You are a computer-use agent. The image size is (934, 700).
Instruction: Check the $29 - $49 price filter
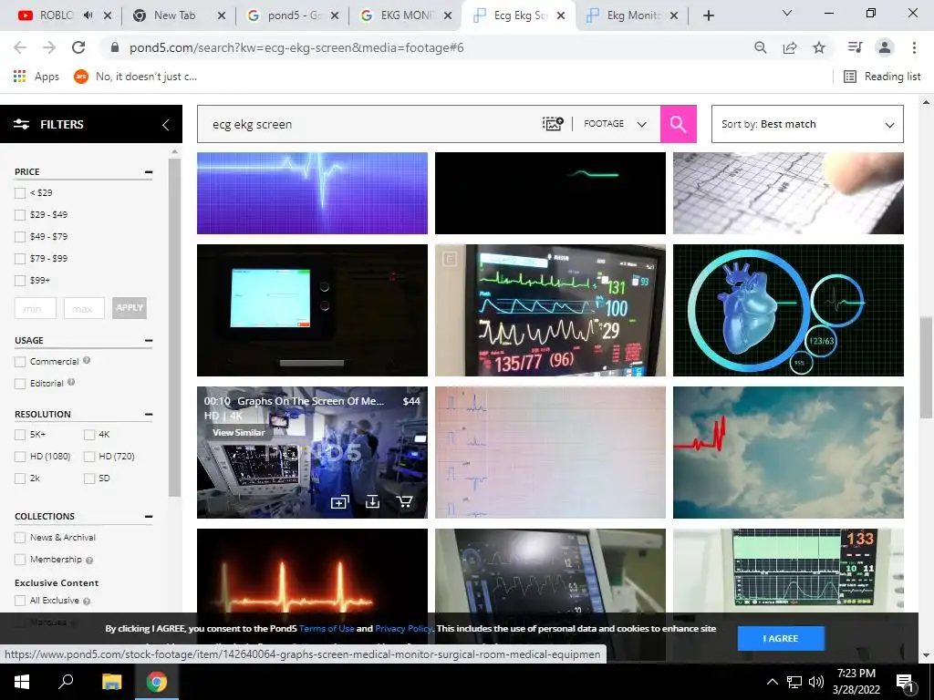click(x=20, y=215)
